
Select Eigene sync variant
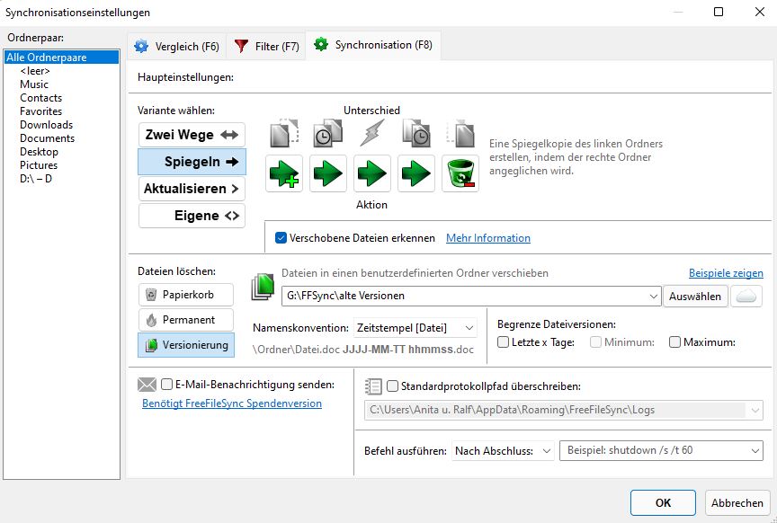tap(192, 216)
